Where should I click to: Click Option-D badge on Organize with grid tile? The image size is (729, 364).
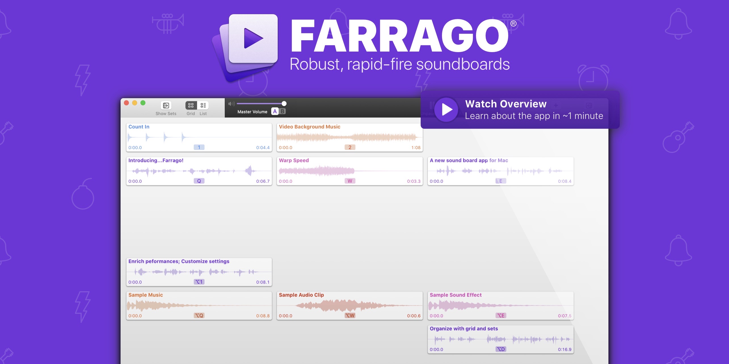point(501,349)
